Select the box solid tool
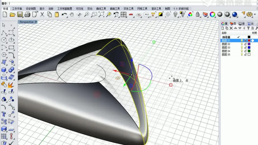This screenshot has width=258, height=145. pos(4,70)
